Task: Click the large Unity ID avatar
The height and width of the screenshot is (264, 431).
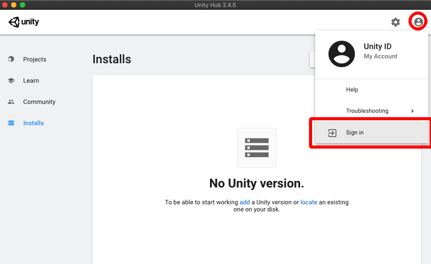Action: tap(341, 54)
